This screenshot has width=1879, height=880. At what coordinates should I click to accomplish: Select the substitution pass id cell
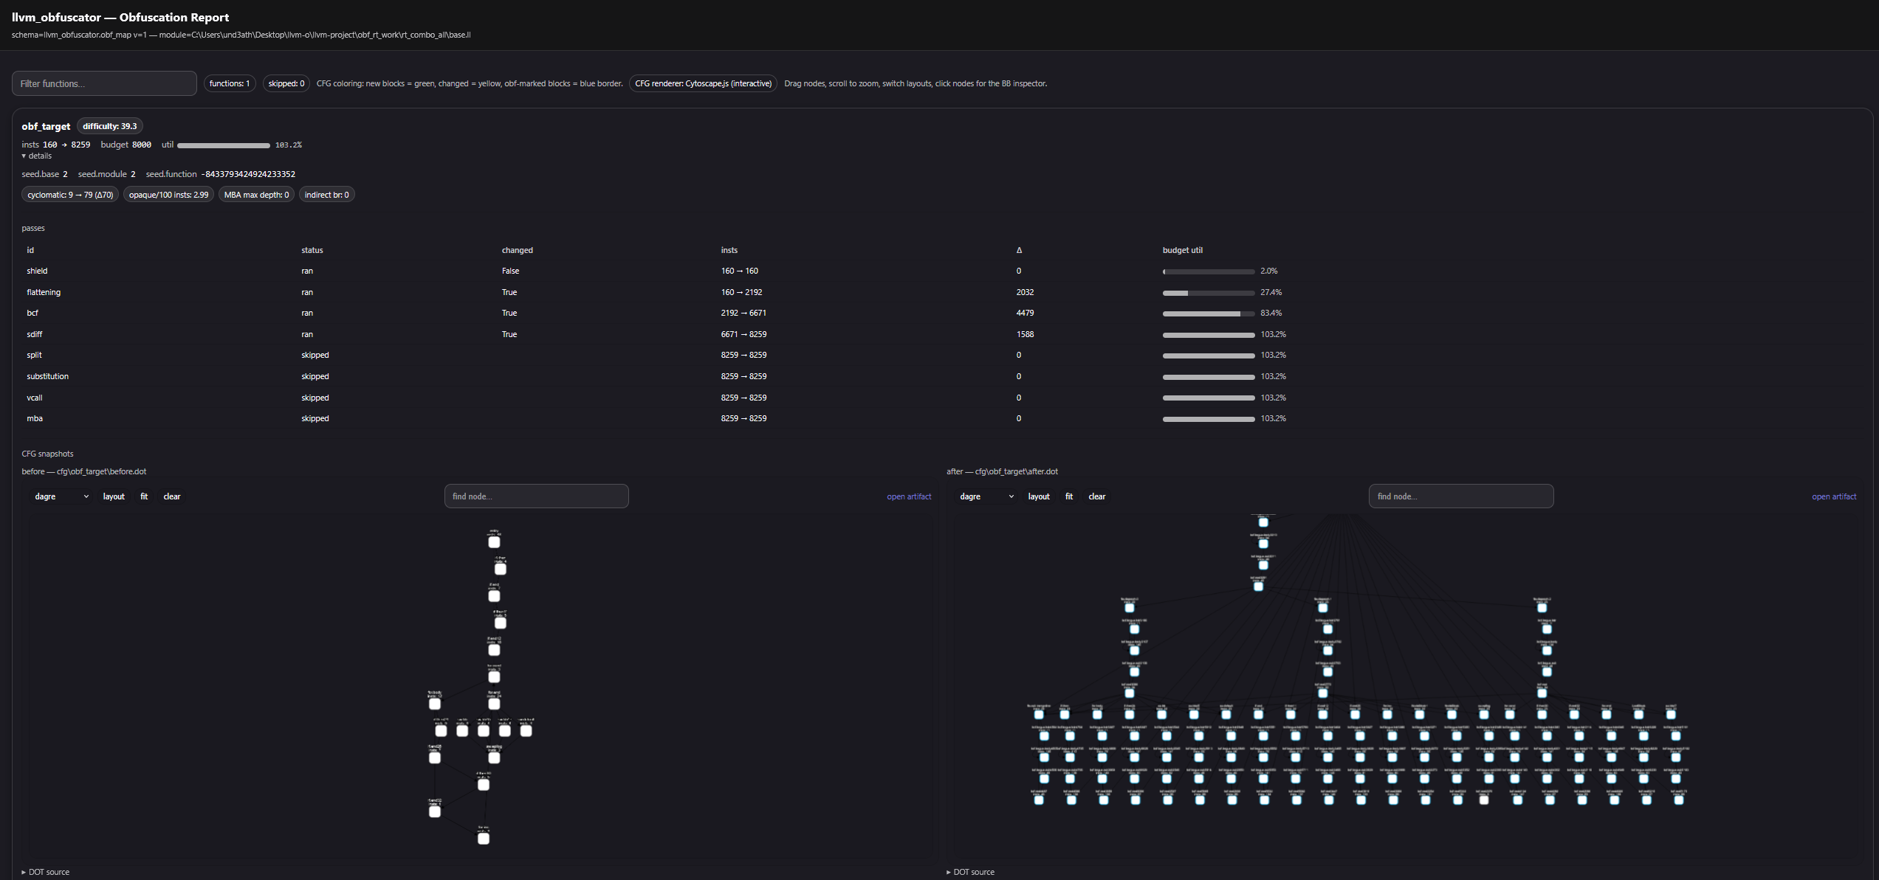pyautogui.click(x=48, y=376)
